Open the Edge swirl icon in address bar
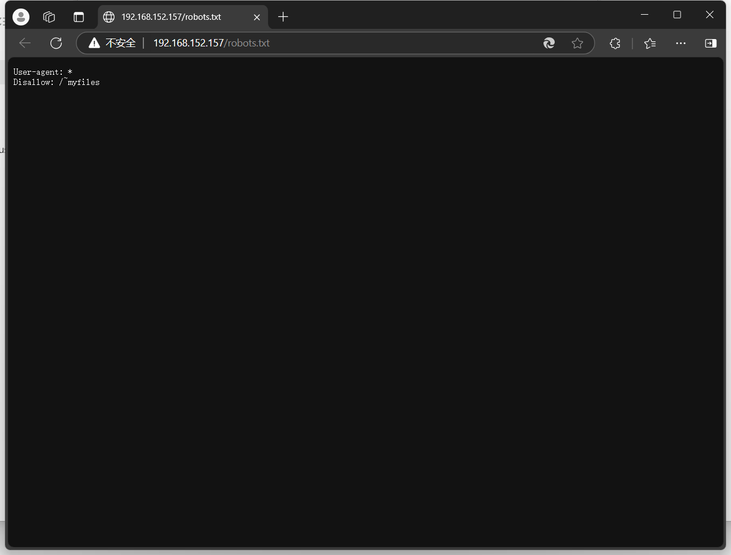This screenshot has height=555, width=731. [x=549, y=43]
